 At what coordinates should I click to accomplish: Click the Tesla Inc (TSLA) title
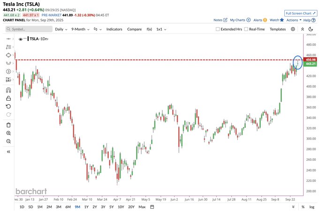pyautogui.click(x=21, y=4)
